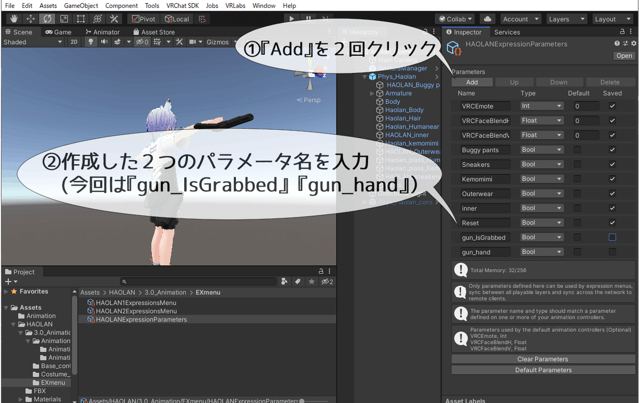Search by type in Project
Image resolution: width=639 pixels, height=403 pixels.
(x=284, y=281)
